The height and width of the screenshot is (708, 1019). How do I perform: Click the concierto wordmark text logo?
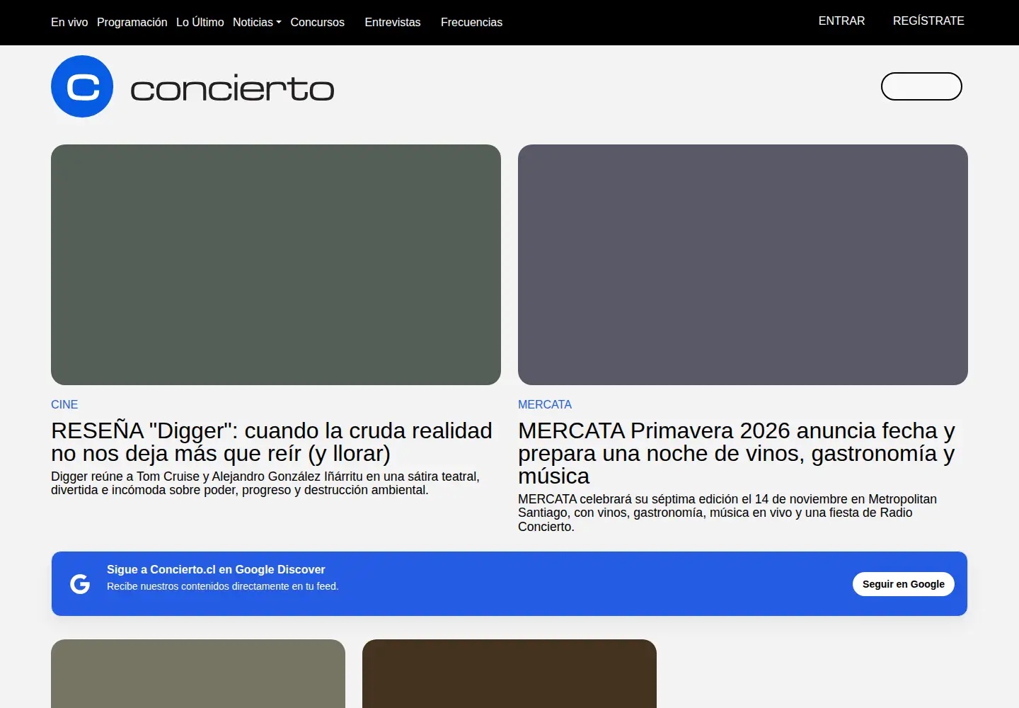pos(232,88)
